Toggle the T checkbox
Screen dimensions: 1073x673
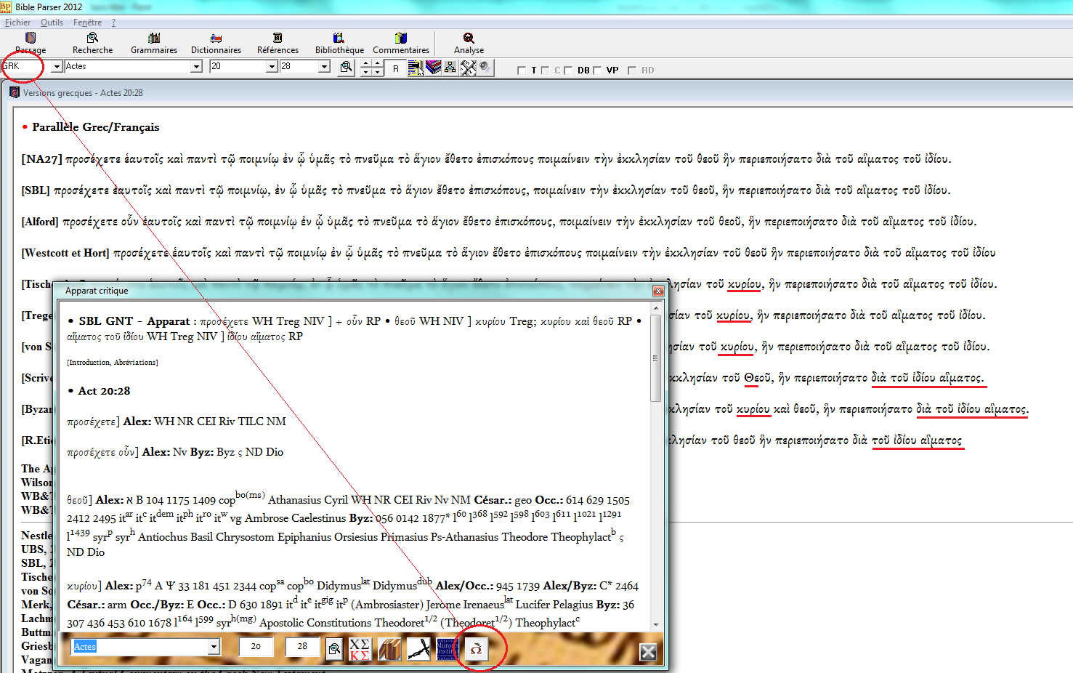tap(521, 70)
